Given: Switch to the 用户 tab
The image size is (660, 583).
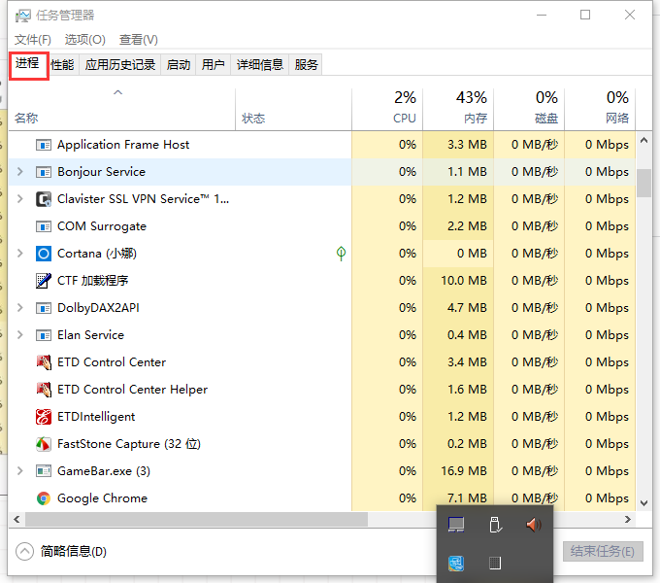Looking at the screenshot, I should tap(213, 65).
